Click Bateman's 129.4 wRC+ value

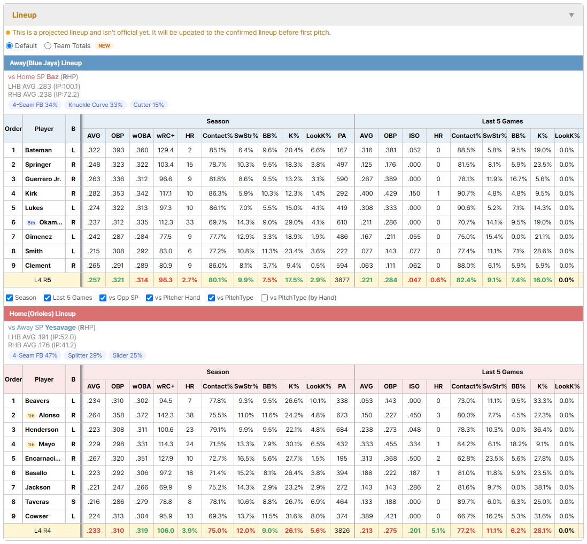click(x=166, y=150)
